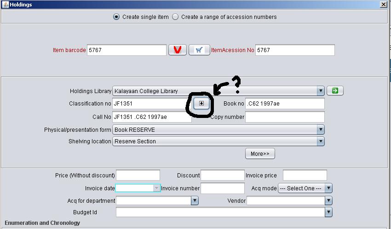Click the down-arrow button next to Classification no

(x=201, y=104)
